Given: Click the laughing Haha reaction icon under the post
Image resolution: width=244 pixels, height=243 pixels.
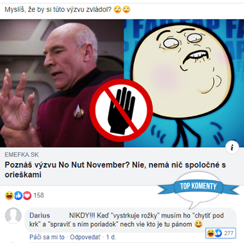Looking at the screenshot, I should pyautogui.click(x=9, y=195).
